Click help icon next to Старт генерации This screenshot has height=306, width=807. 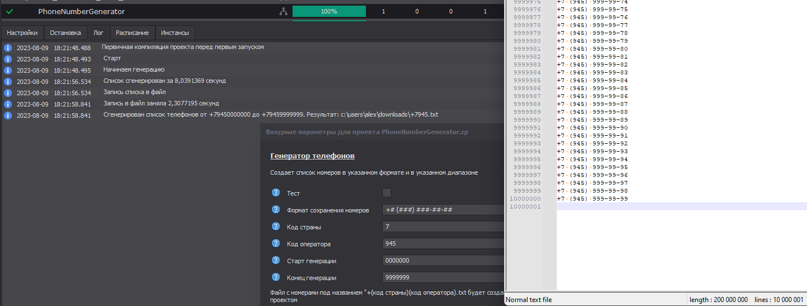pyautogui.click(x=276, y=260)
